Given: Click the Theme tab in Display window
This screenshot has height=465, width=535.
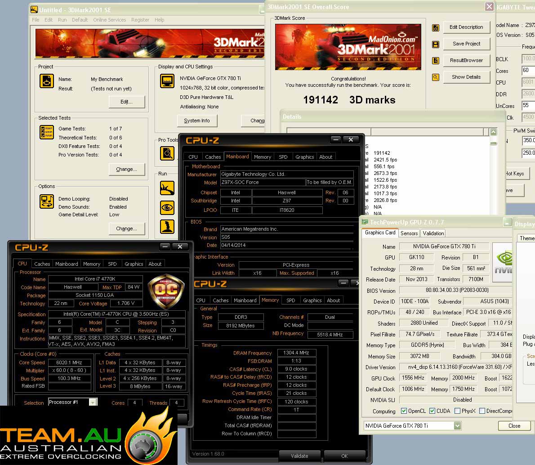Looking at the screenshot, I should point(526,238).
